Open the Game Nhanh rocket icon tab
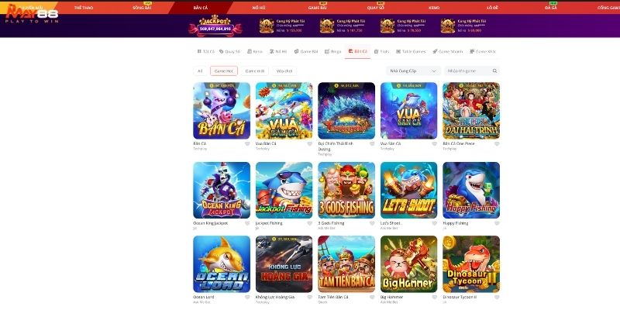Screen dimensions: 620x310 pos(447,51)
